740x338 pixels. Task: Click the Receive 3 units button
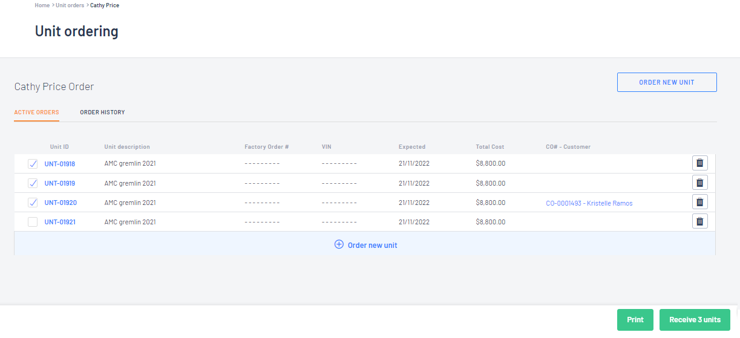(x=695, y=320)
